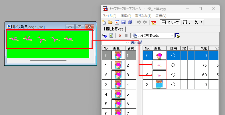Image resolution: width=225 pixels, height=115 pixels.
Task: Click the find next binoculars icon
Action: (x=133, y=42)
